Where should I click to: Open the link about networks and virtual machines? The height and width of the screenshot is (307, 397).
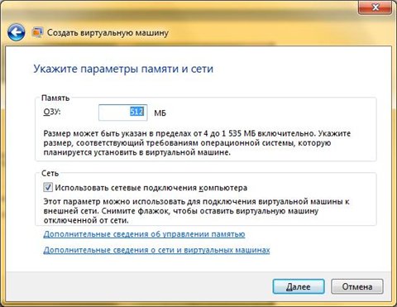(x=156, y=250)
